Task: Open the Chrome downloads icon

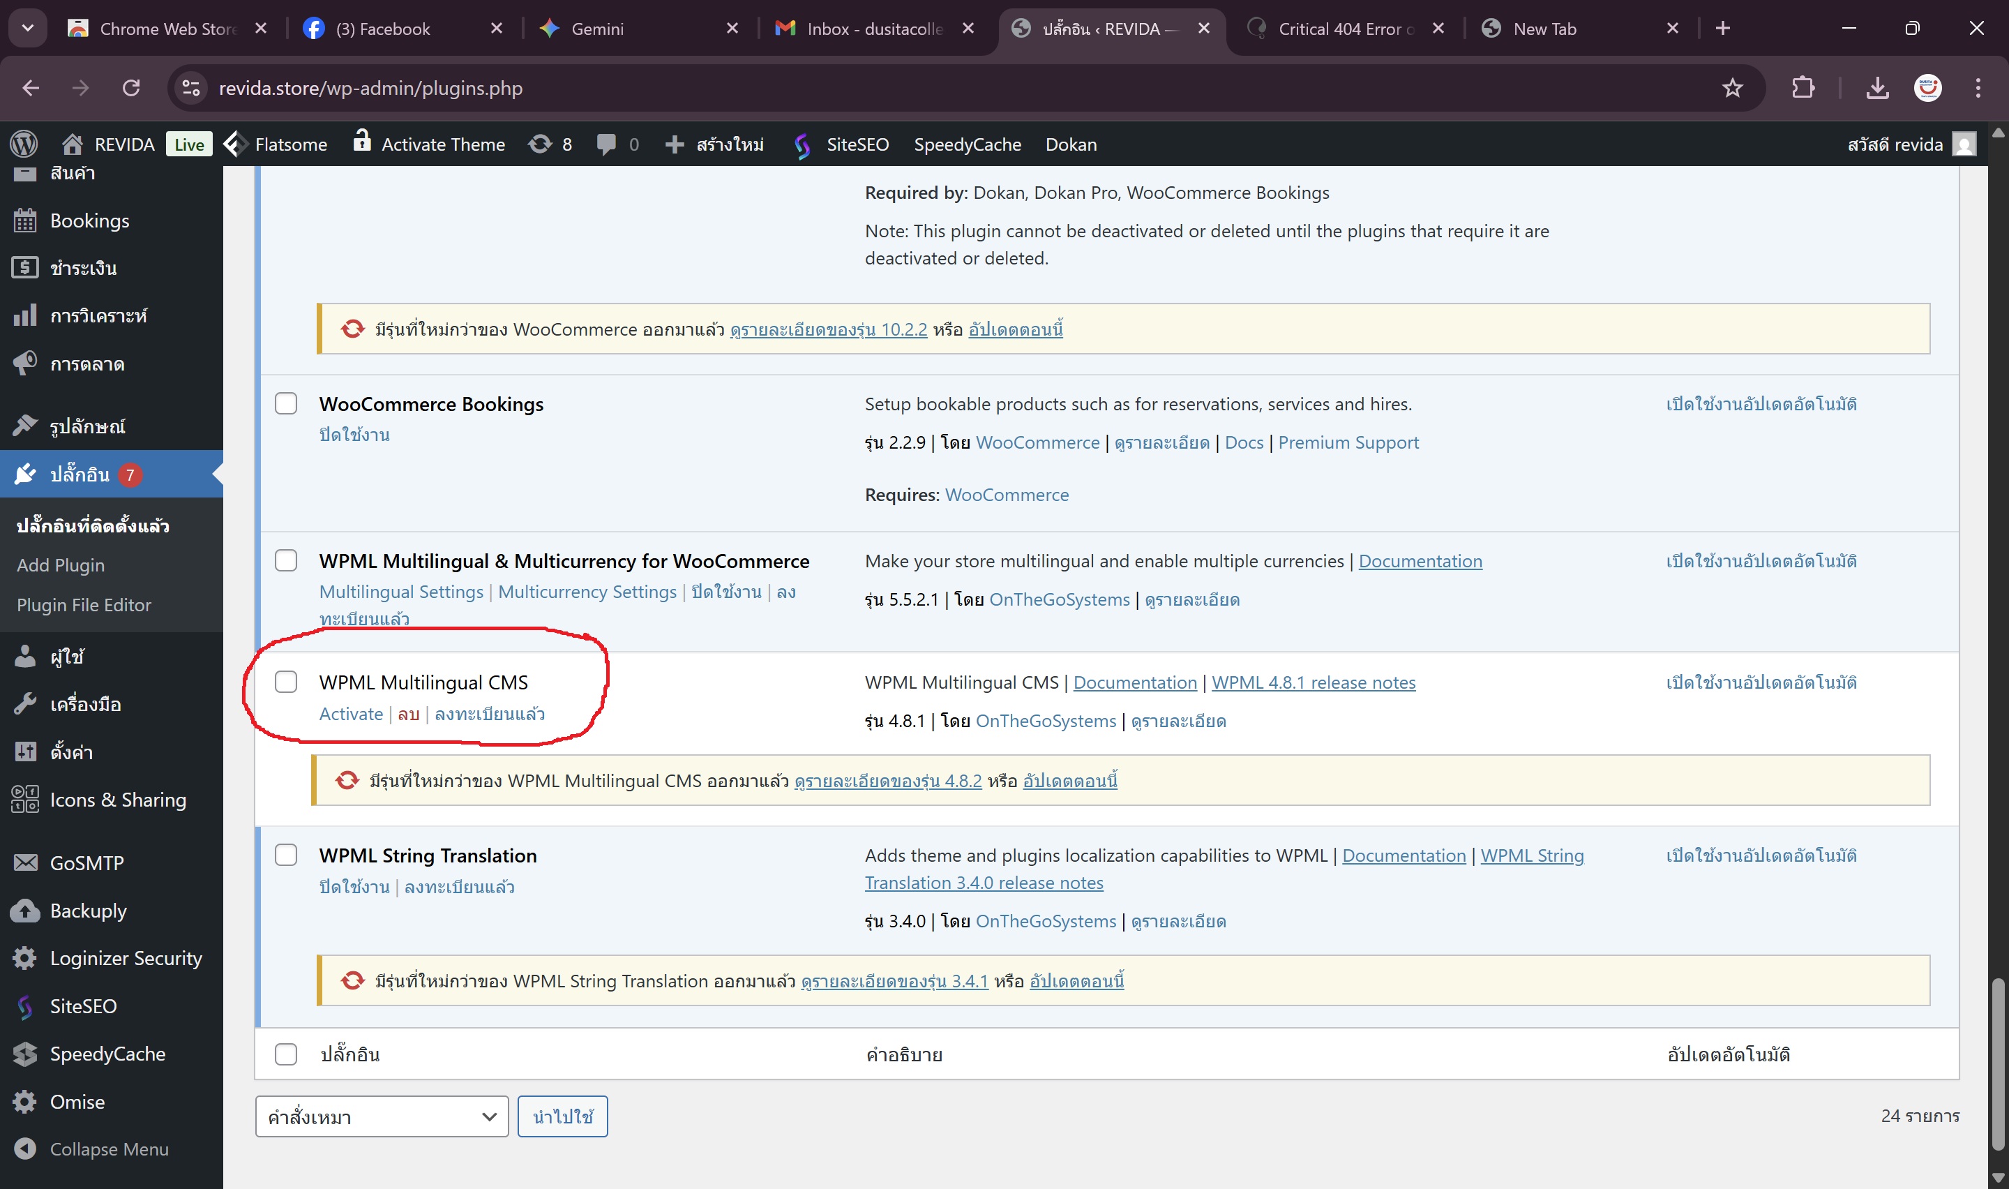Action: [1878, 88]
